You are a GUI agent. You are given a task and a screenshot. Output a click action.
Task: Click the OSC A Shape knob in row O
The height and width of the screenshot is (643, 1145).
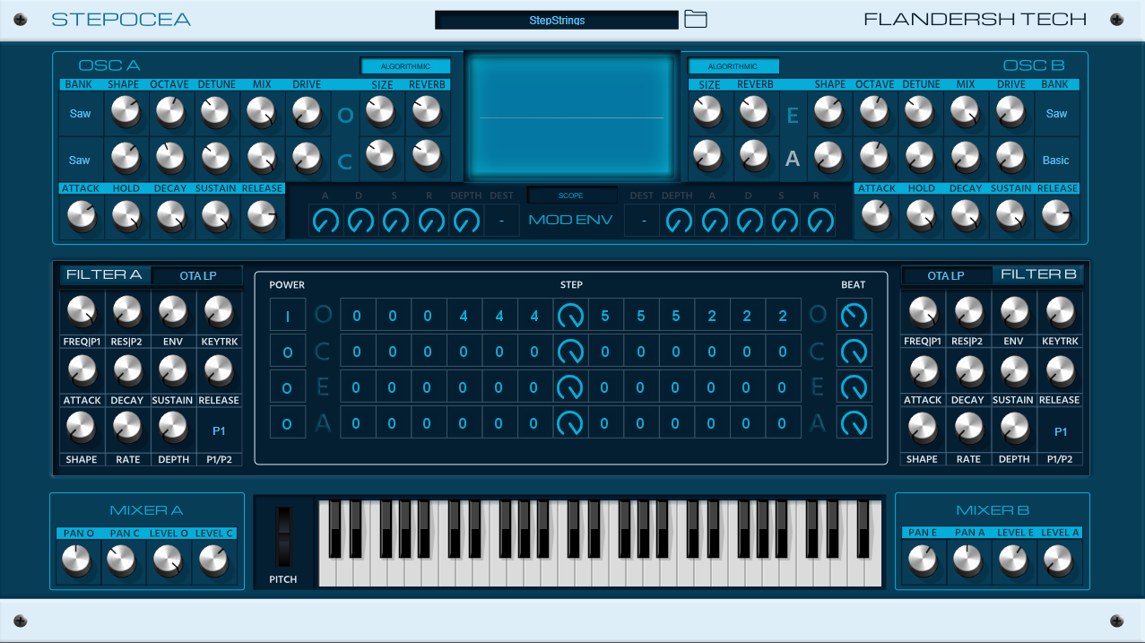[126, 112]
